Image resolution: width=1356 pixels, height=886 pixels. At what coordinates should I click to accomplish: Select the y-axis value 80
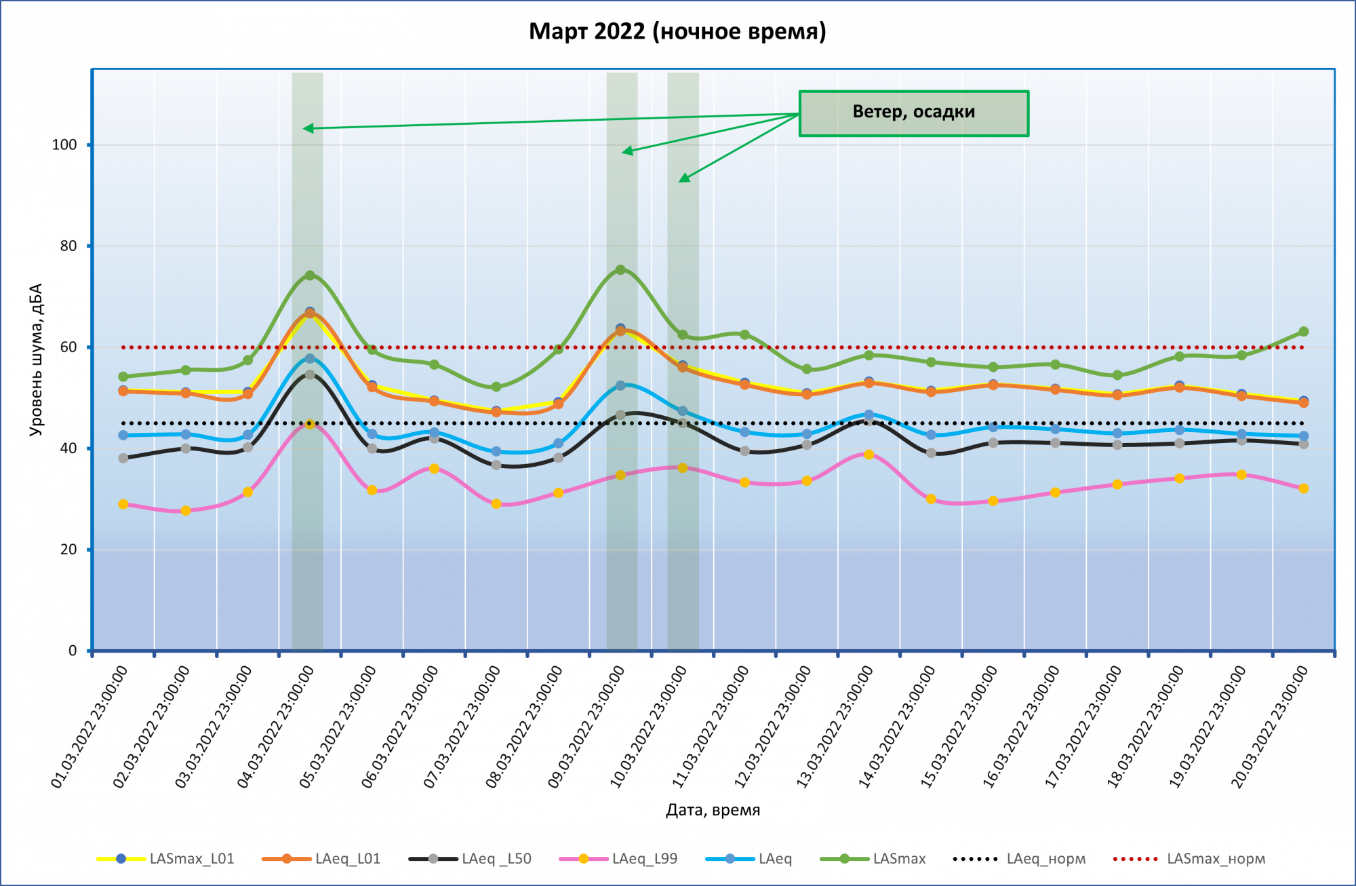pos(68,246)
